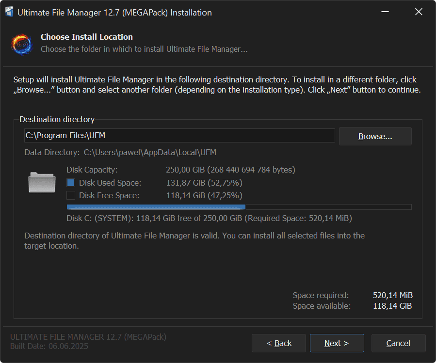Close the installer window with X
Screen dimensions: 436x363
(x=419, y=12)
